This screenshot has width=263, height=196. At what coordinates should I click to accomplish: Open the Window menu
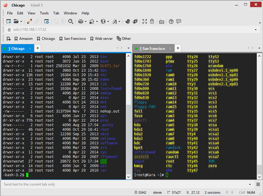[x=70, y=13]
